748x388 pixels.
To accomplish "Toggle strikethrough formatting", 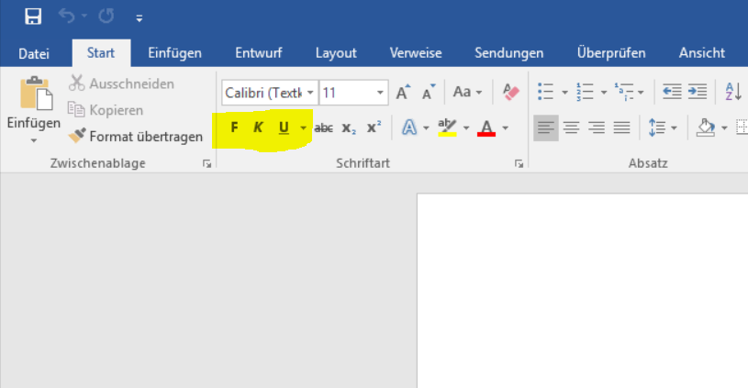I will point(323,128).
